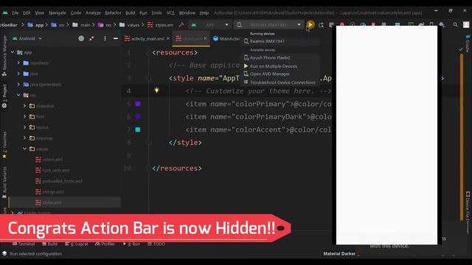This screenshot has height=265, width=472.
Task: Click the Material Darker theme status widget
Action: (339, 253)
